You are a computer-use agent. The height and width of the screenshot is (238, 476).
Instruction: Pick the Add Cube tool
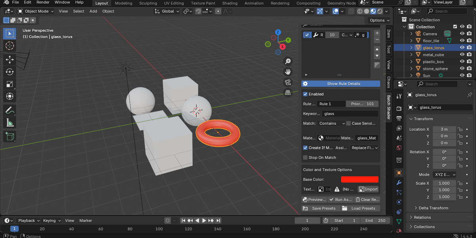coord(10,136)
